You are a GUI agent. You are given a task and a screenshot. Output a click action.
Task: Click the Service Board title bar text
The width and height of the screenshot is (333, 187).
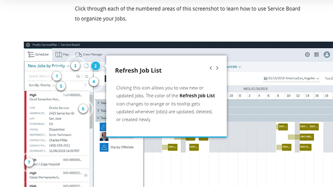[70, 45]
